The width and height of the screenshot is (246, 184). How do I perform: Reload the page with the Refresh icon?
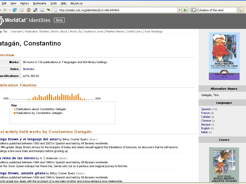coord(15,10)
